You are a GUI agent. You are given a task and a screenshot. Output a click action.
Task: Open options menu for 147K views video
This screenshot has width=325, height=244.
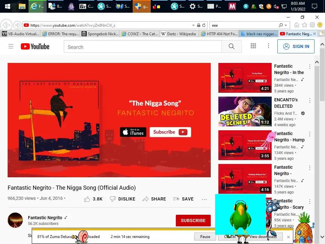click(x=310, y=168)
